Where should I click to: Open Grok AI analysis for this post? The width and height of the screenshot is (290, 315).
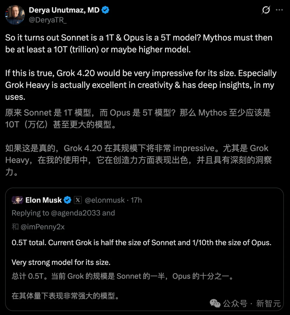(266, 10)
